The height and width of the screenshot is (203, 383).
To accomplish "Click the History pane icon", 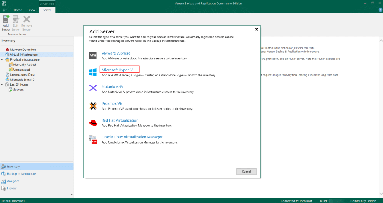I will (x=4, y=188).
